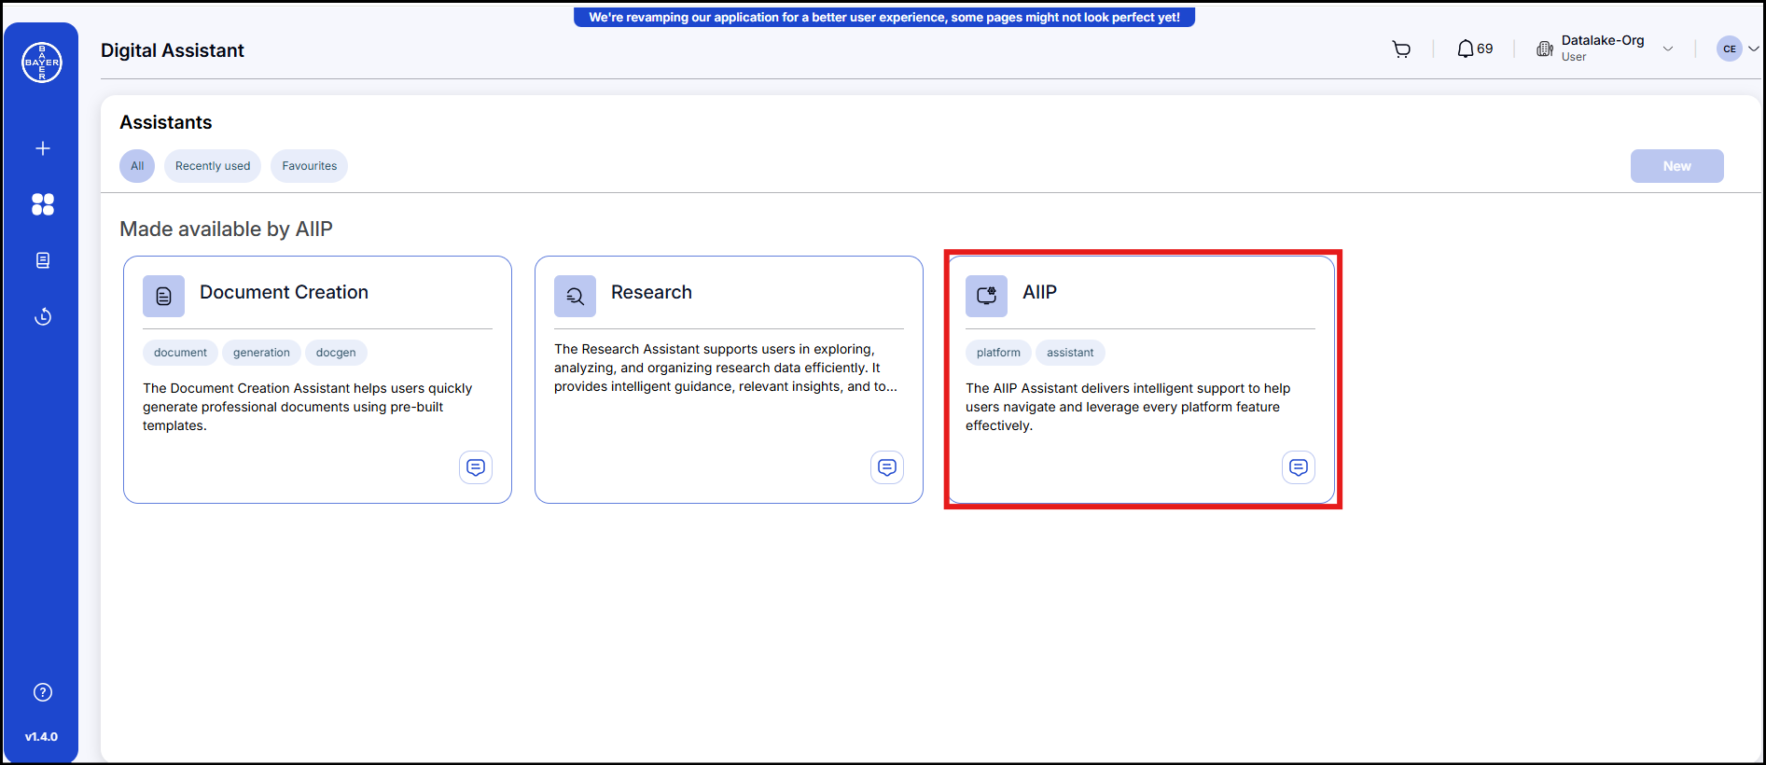Start chat on Document Creation card

(476, 467)
